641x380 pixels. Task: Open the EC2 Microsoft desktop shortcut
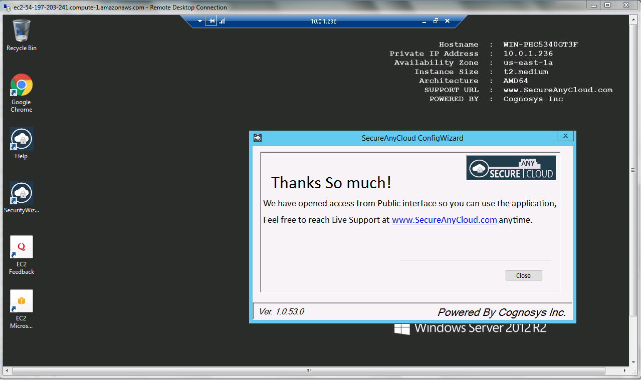pyautogui.click(x=21, y=301)
